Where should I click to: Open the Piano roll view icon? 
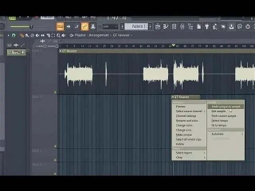[166, 26]
